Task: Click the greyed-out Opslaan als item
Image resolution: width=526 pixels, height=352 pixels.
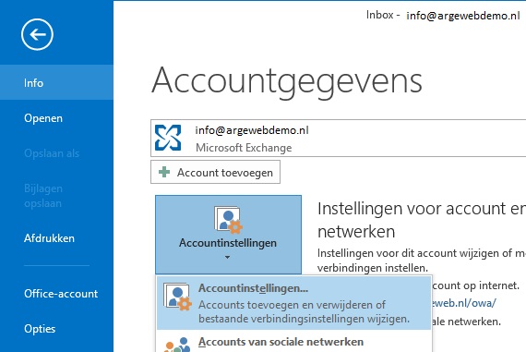Action: [x=52, y=153]
